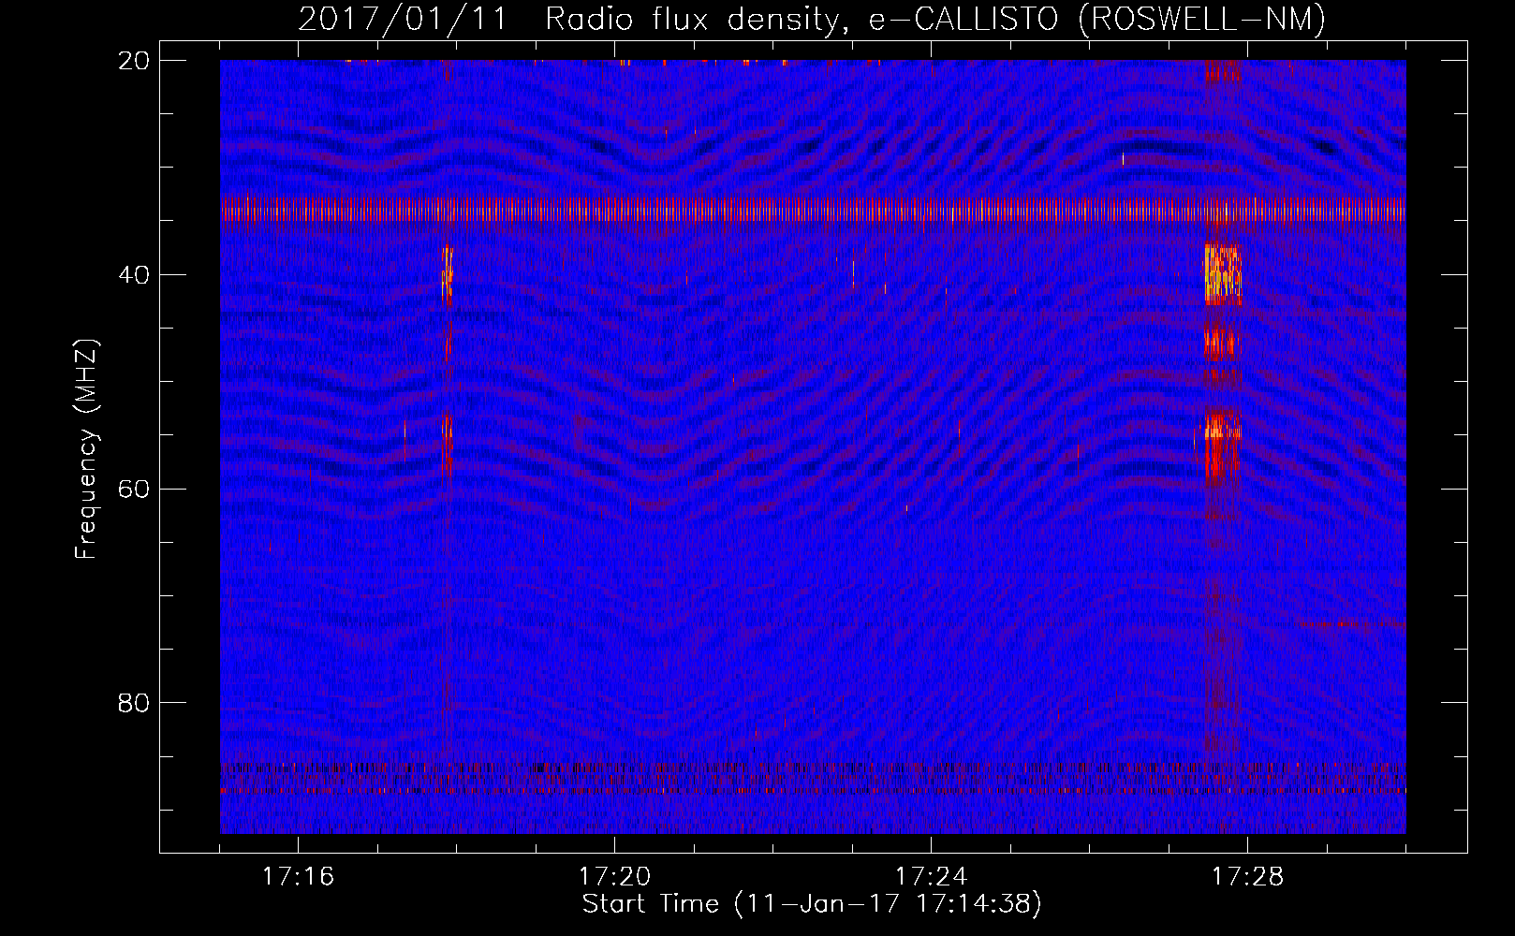
Task: Click the plot title mentioning e-CALLISTO (ROSWELL-NM)
Action: [x=812, y=19]
